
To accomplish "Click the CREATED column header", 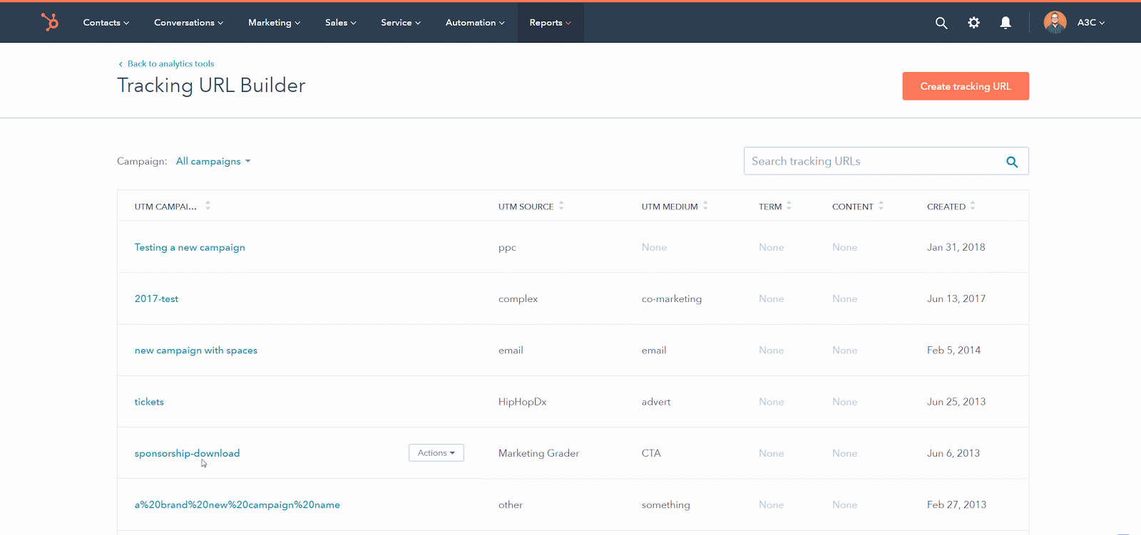I will tap(946, 207).
